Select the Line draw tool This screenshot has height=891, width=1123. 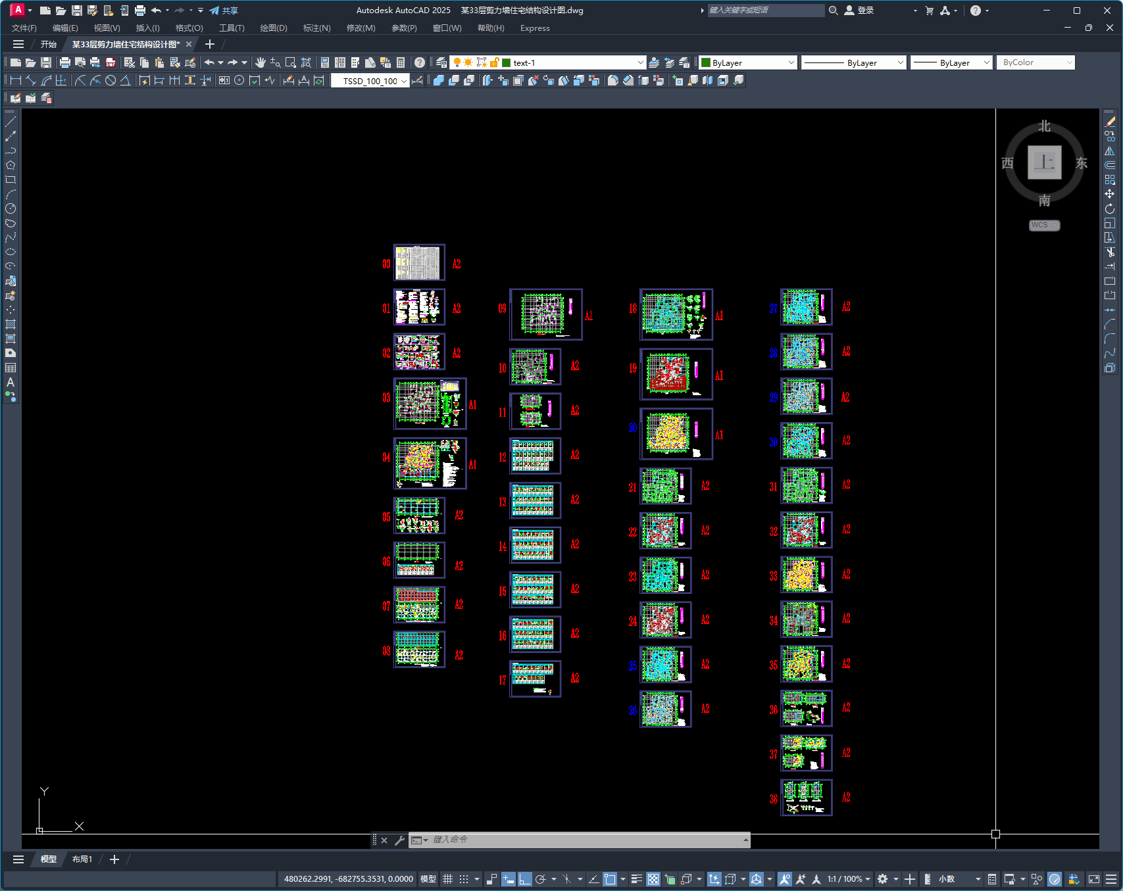tap(11, 122)
